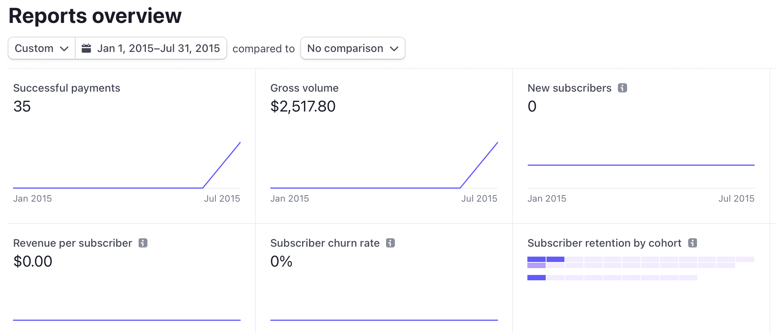
Task: Open the Revenue per subscriber report
Action: [x=73, y=243]
